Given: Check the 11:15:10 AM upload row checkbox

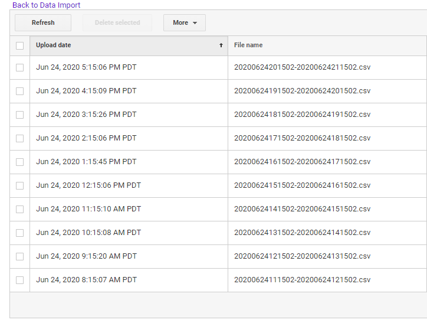Looking at the screenshot, I should tap(20, 209).
